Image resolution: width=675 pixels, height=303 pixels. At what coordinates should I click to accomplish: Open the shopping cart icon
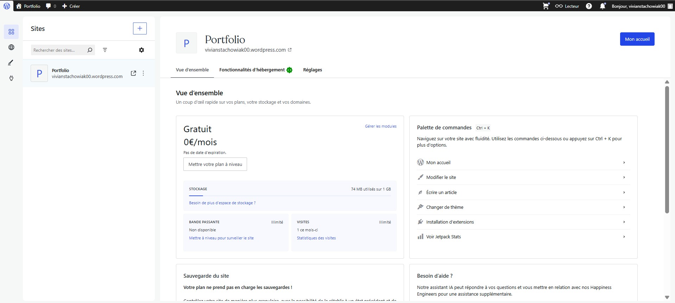click(x=546, y=6)
